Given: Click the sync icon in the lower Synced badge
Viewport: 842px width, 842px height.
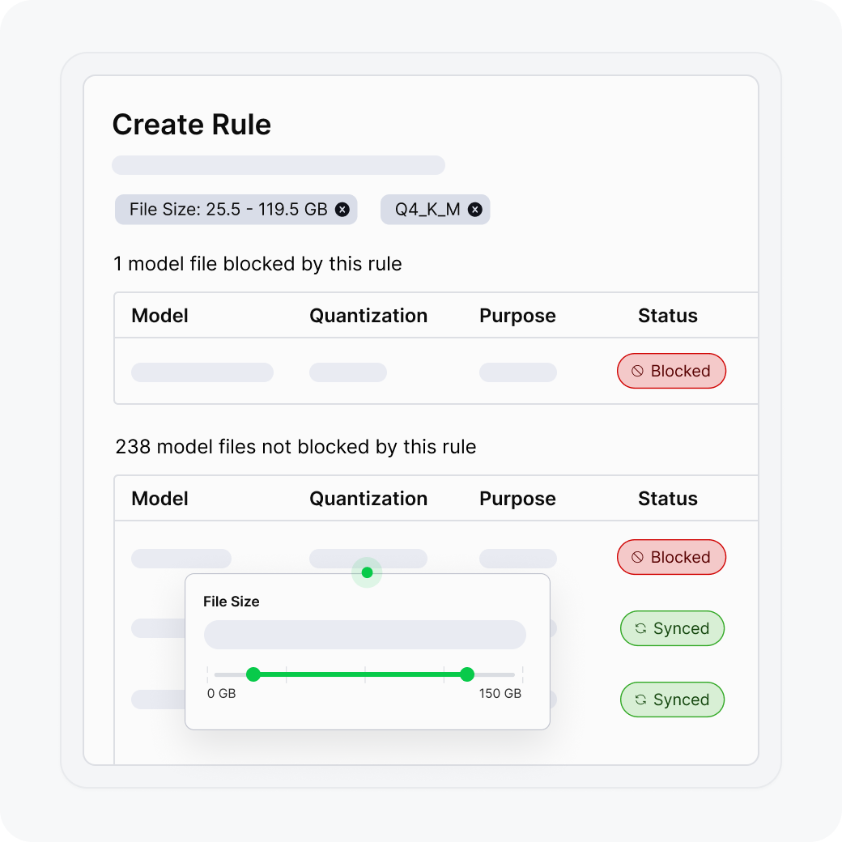Looking at the screenshot, I should pyautogui.click(x=640, y=700).
